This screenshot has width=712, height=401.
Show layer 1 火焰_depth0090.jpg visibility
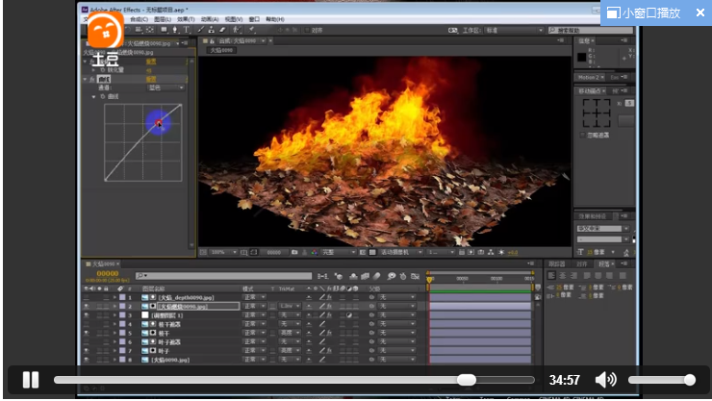[x=87, y=297]
